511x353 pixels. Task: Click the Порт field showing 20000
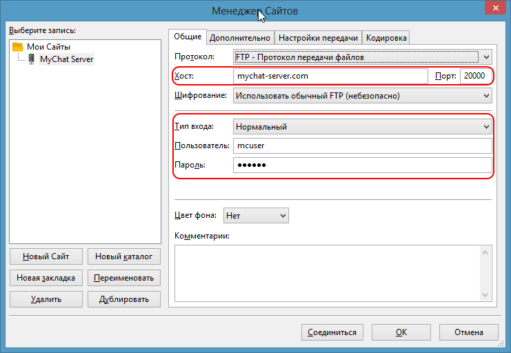pos(476,76)
